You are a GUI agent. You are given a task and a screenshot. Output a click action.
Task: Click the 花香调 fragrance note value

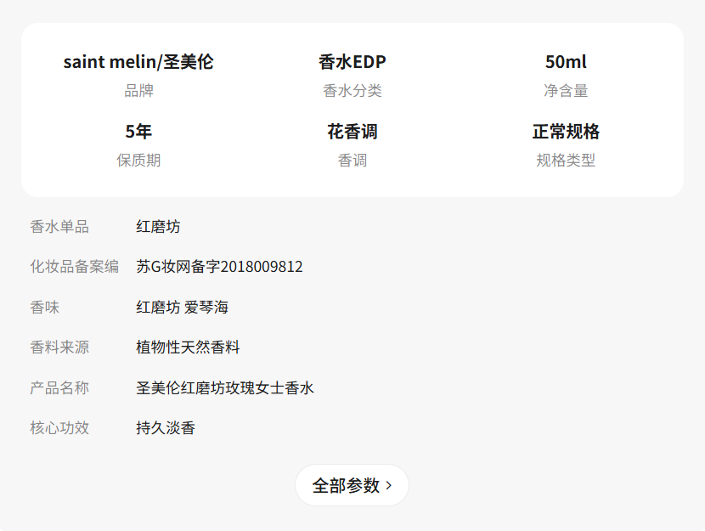coord(352,132)
